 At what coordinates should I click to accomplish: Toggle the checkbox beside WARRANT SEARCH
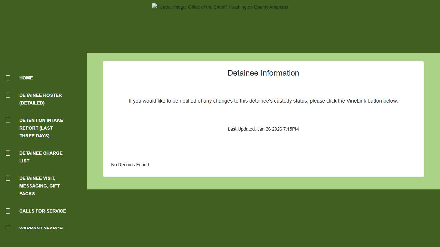[x=8, y=228]
